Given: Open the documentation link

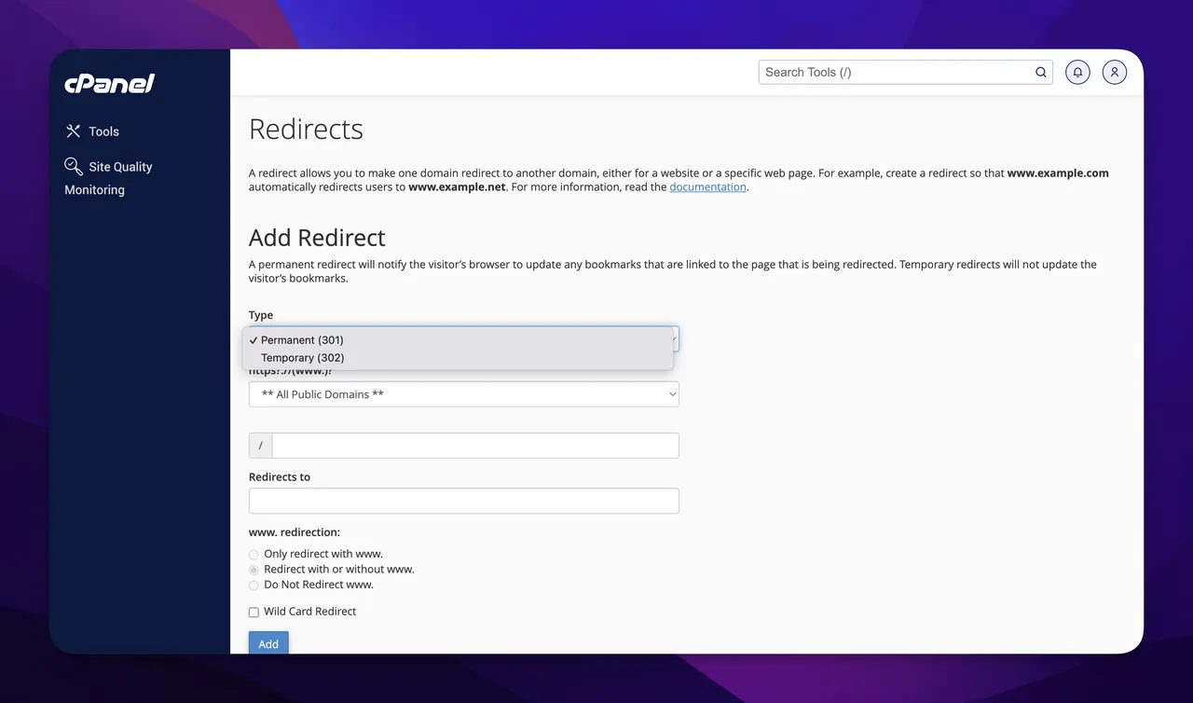Looking at the screenshot, I should click(707, 186).
